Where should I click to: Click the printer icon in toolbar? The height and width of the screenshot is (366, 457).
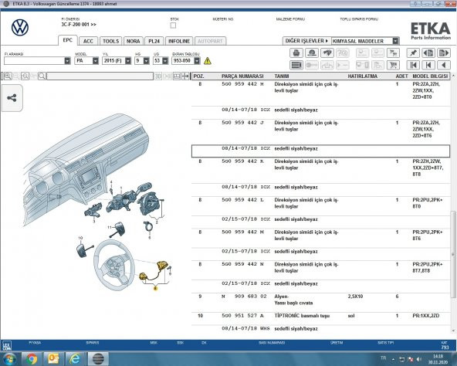[296, 53]
